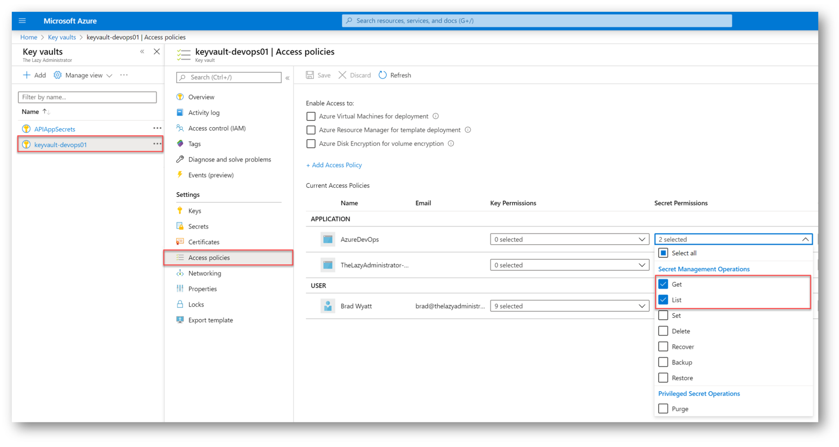Screen dimensions: 839x447
Task: Collapse the resource menu with double chevron
Action: 288,78
